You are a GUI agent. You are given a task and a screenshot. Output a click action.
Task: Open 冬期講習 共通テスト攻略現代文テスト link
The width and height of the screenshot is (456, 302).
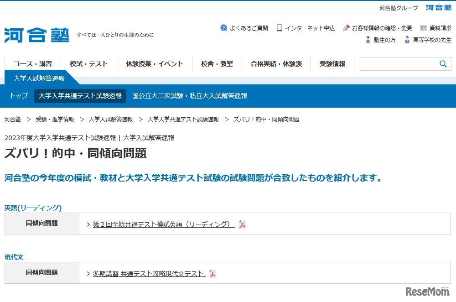[149, 274]
